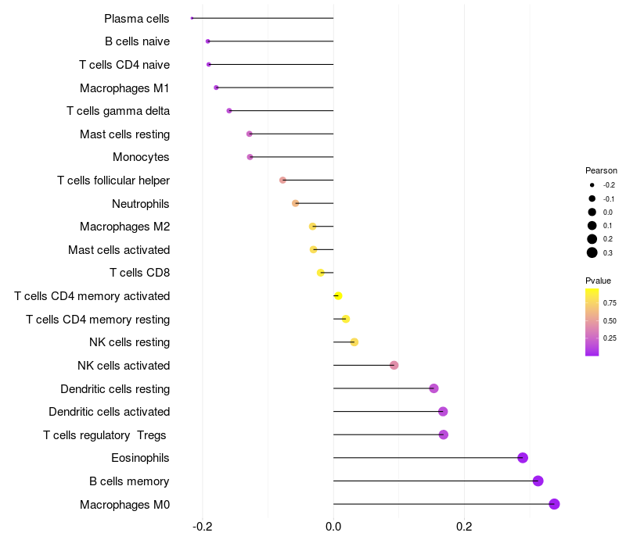Click the T cells regulatory Tregs label

click(x=105, y=435)
